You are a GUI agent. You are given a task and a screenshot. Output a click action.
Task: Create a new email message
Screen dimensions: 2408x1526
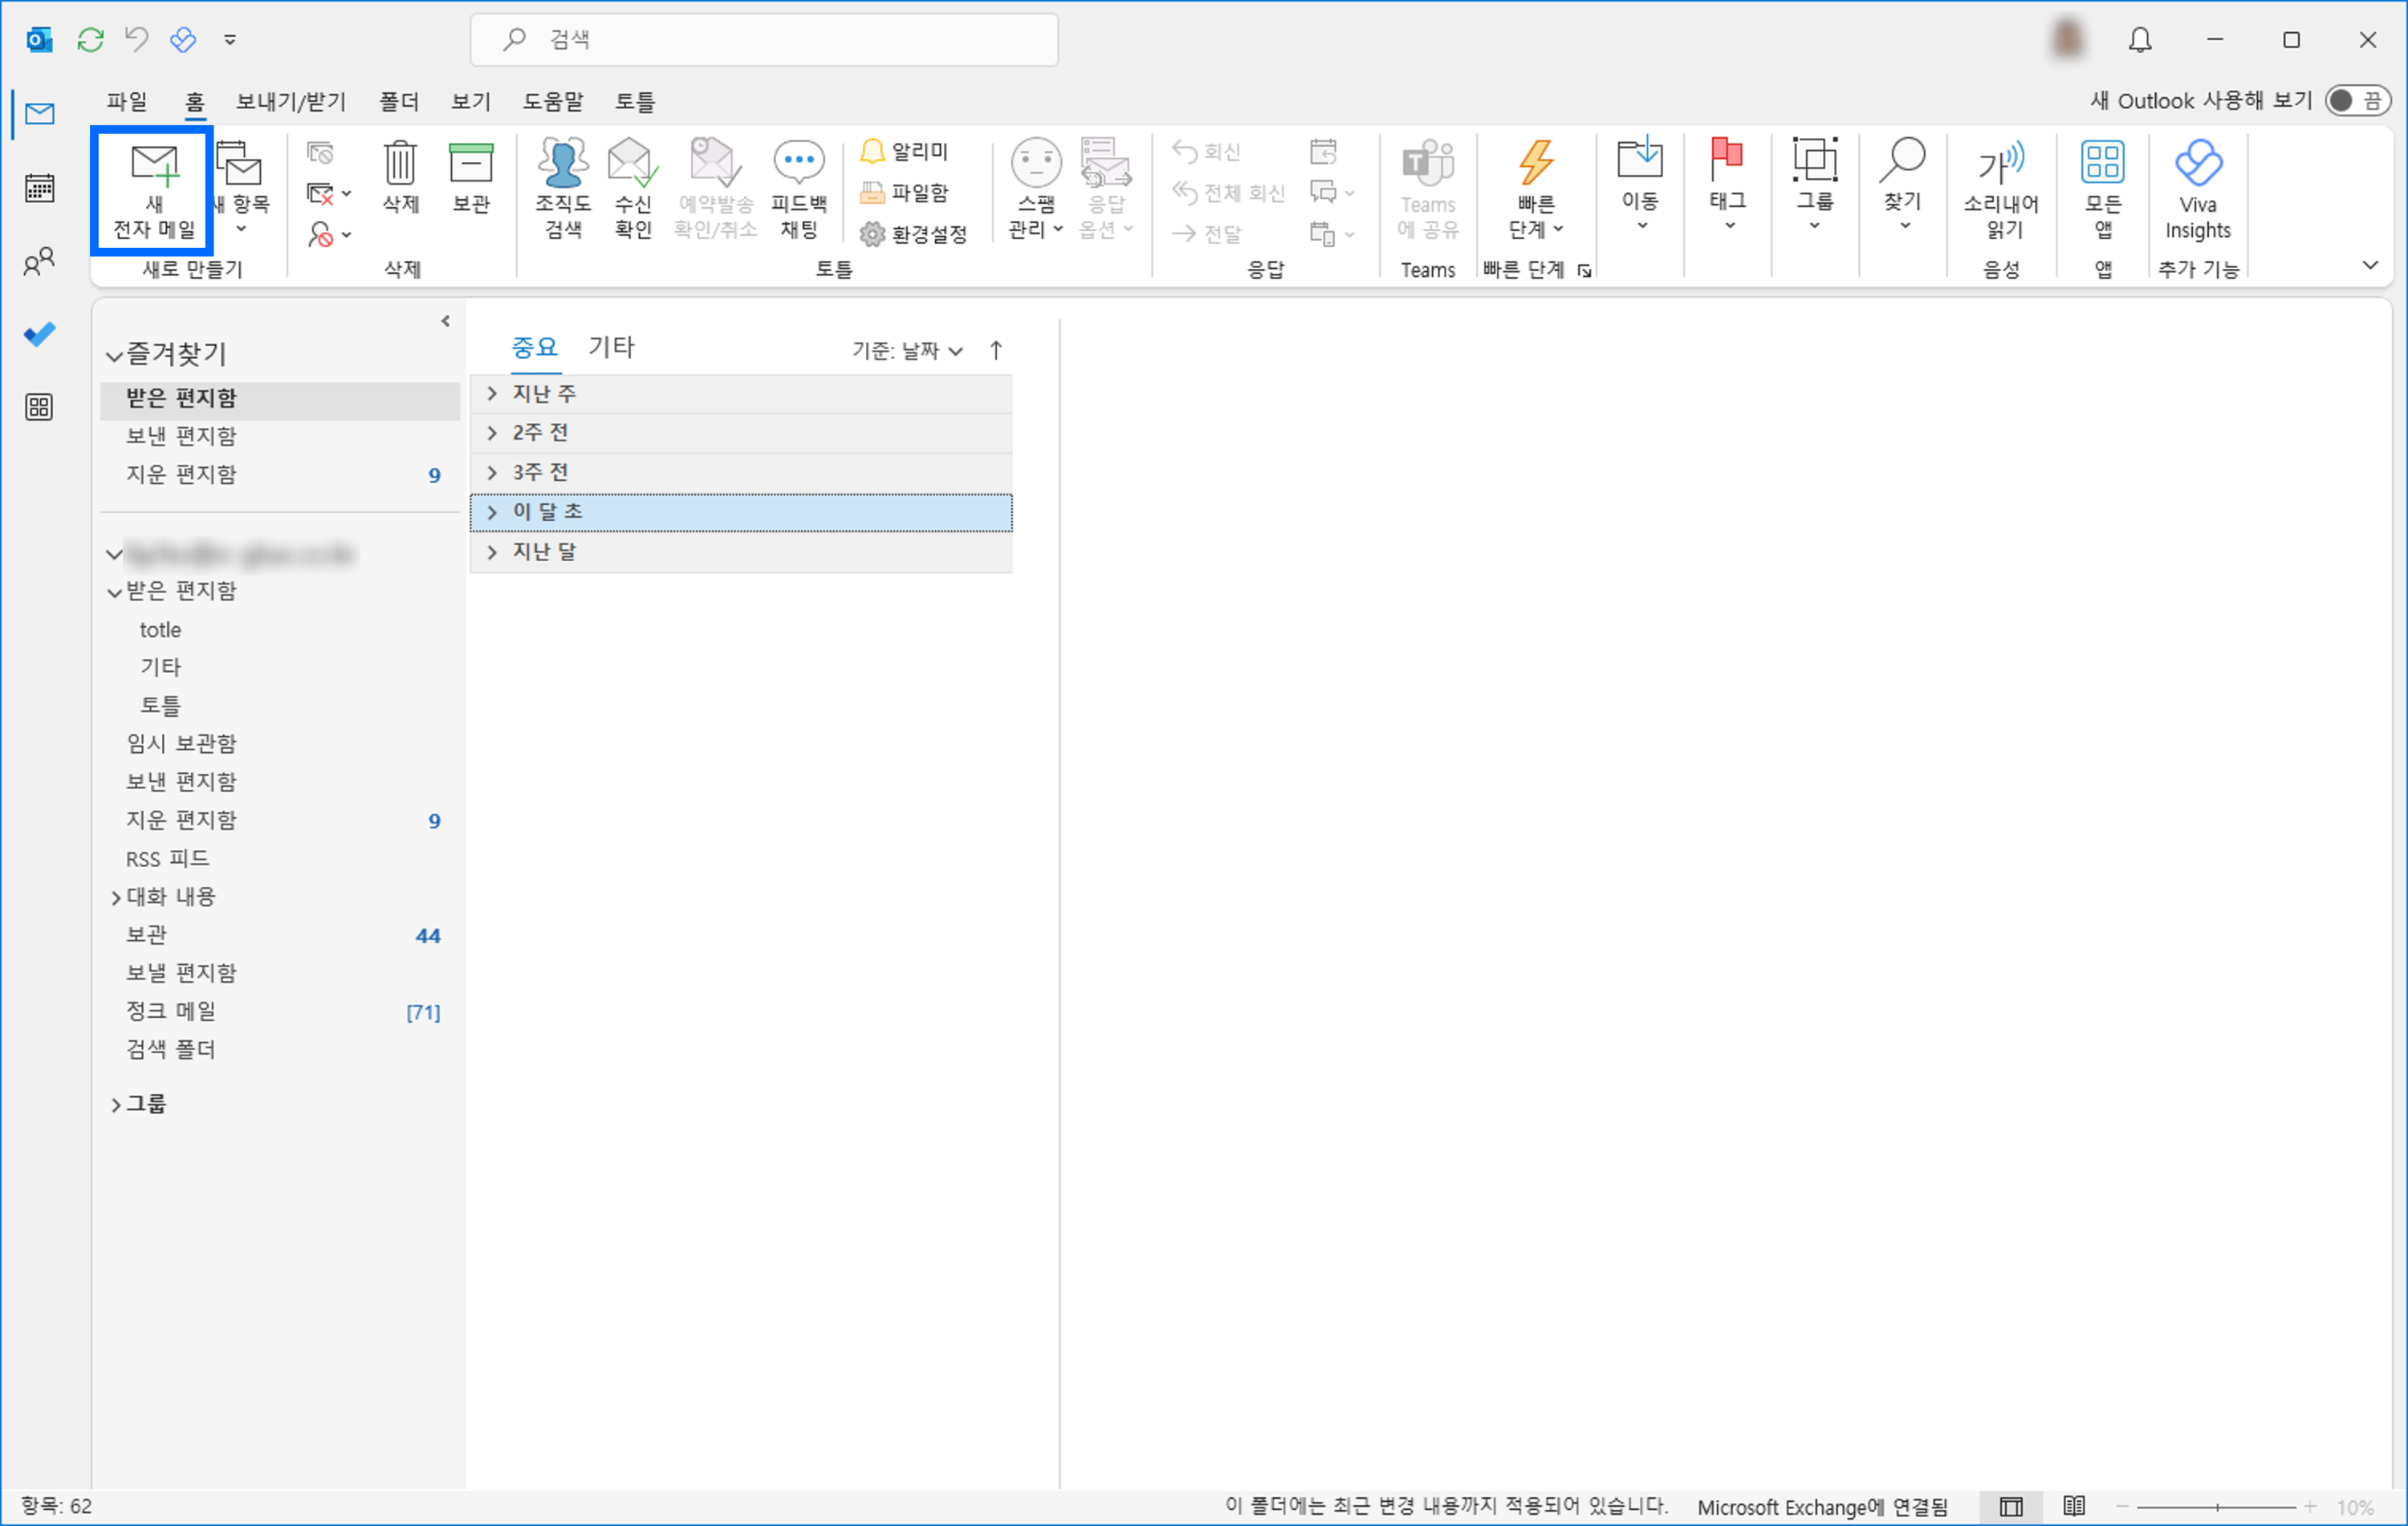(152, 190)
